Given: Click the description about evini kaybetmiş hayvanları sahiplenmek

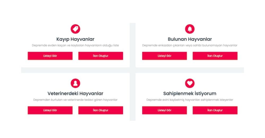Looking at the screenshot, I should (x=190, y=100).
